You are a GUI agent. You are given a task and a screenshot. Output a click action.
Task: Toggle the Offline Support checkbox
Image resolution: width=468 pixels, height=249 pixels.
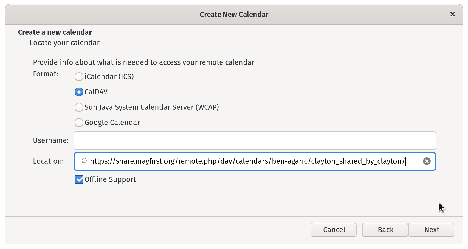point(79,179)
